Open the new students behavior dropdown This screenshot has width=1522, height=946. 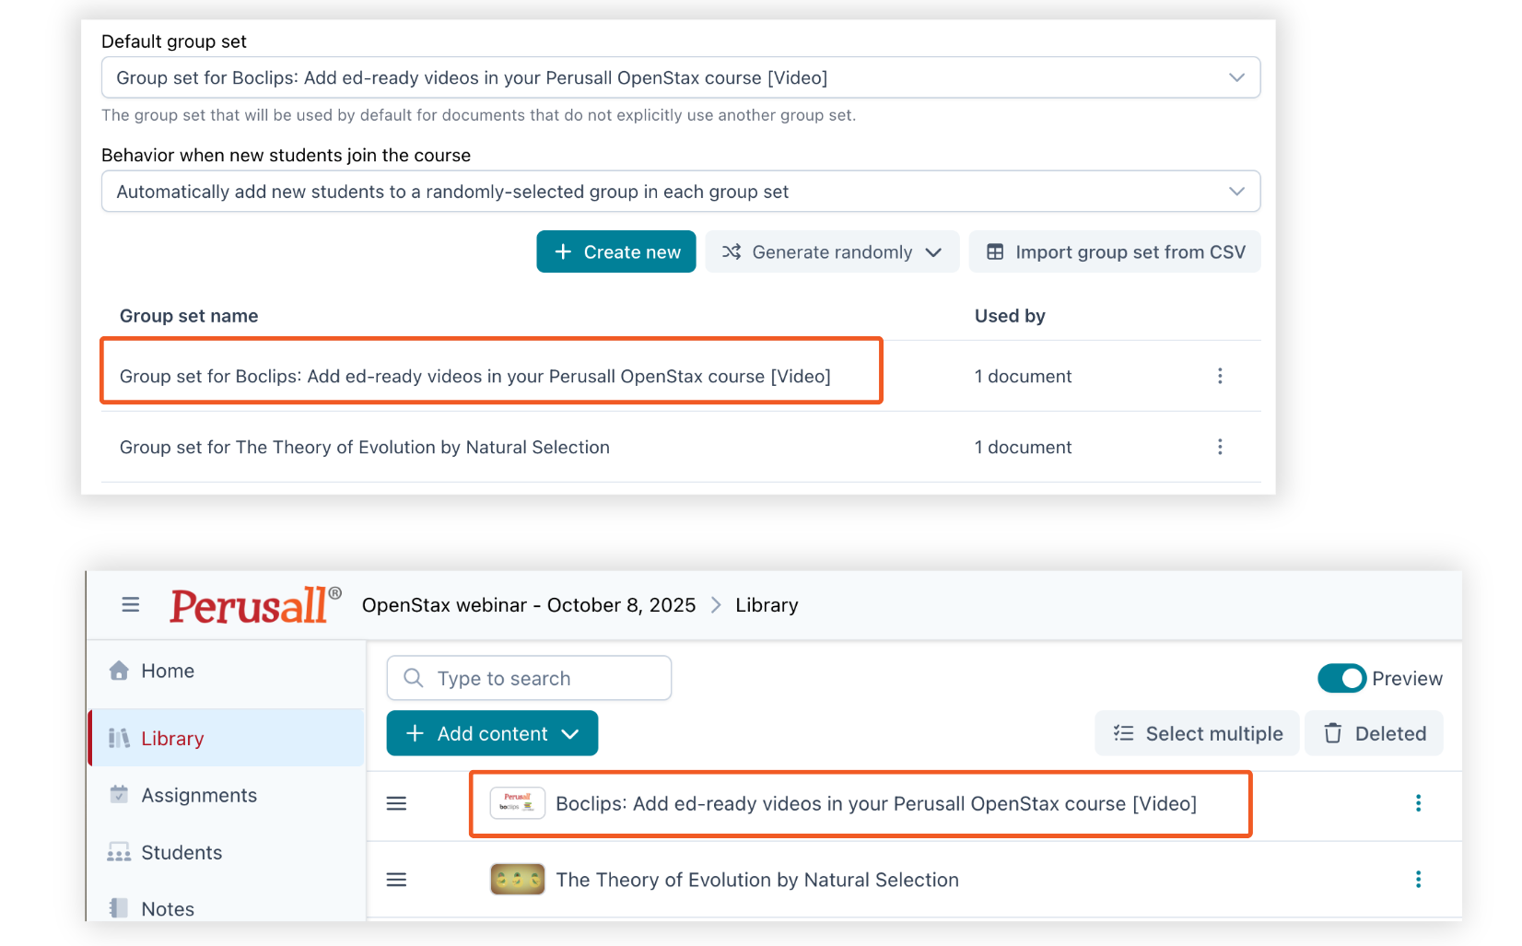(681, 192)
